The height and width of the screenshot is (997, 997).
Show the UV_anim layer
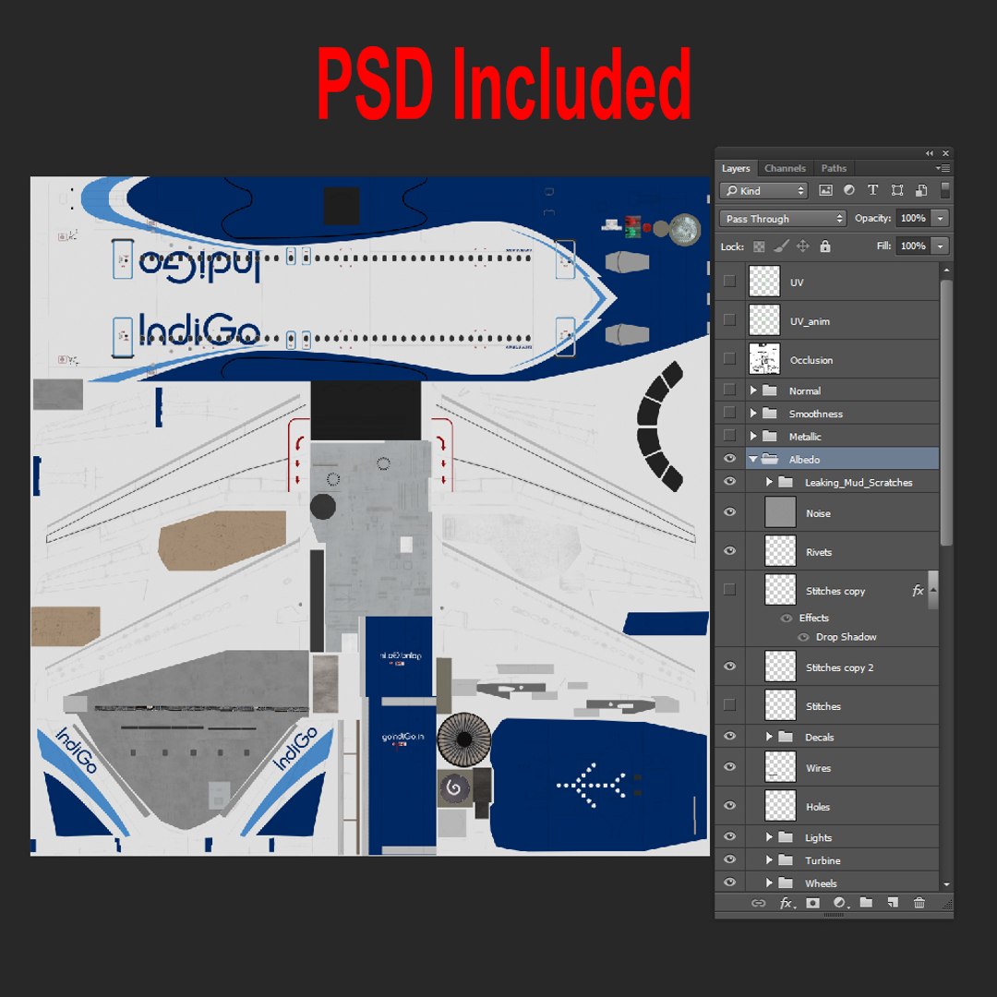[x=730, y=319]
